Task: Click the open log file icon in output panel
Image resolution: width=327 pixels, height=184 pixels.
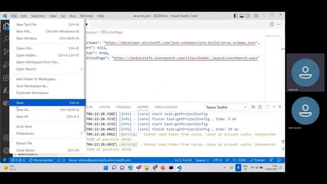Action: click(267, 107)
